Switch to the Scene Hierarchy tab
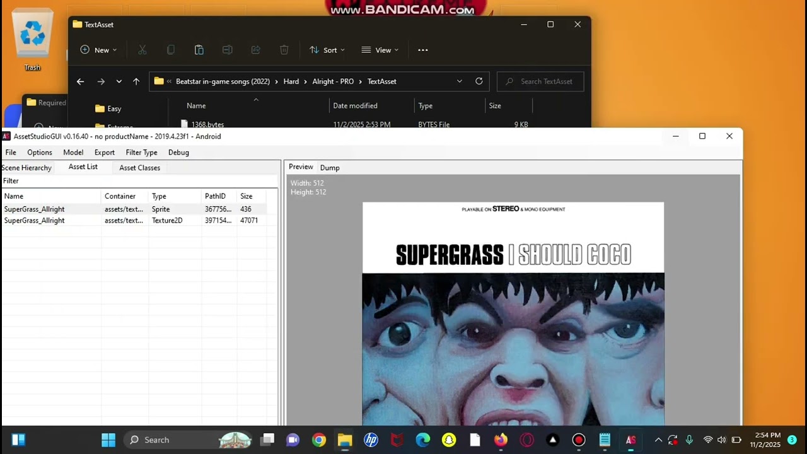The width and height of the screenshot is (807, 454). coord(26,168)
